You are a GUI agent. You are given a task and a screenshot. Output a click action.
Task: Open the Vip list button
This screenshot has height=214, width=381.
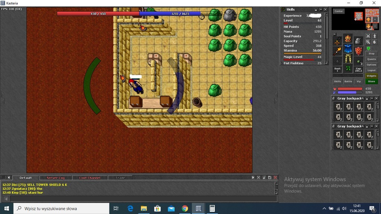click(359, 82)
